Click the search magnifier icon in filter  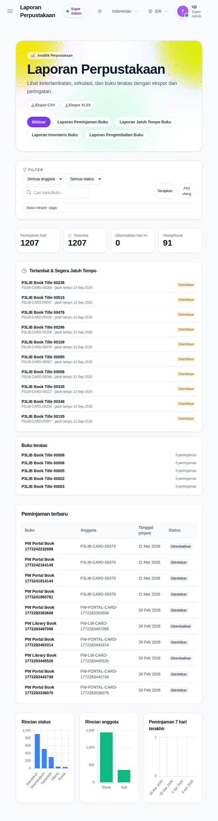pyautogui.click(x=29, y=193)
